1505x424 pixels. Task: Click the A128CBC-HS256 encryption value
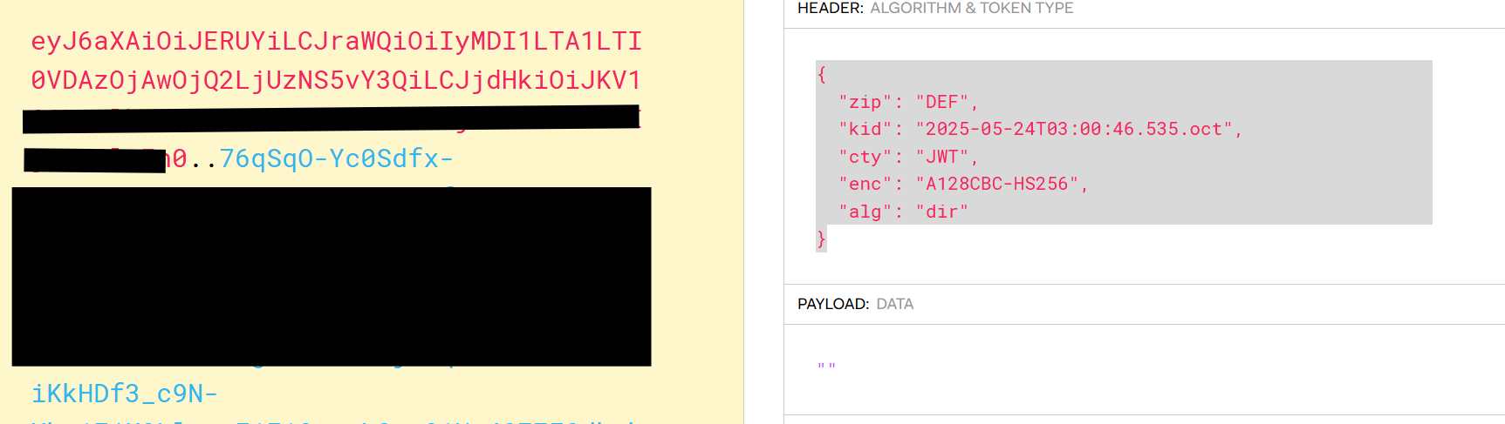coord(996,184)
